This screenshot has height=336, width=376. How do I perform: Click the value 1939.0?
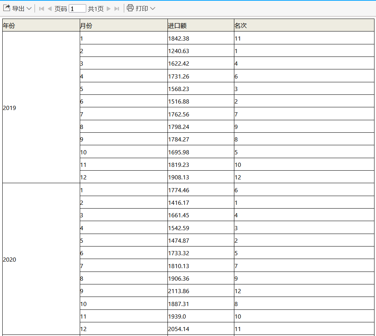177,316
